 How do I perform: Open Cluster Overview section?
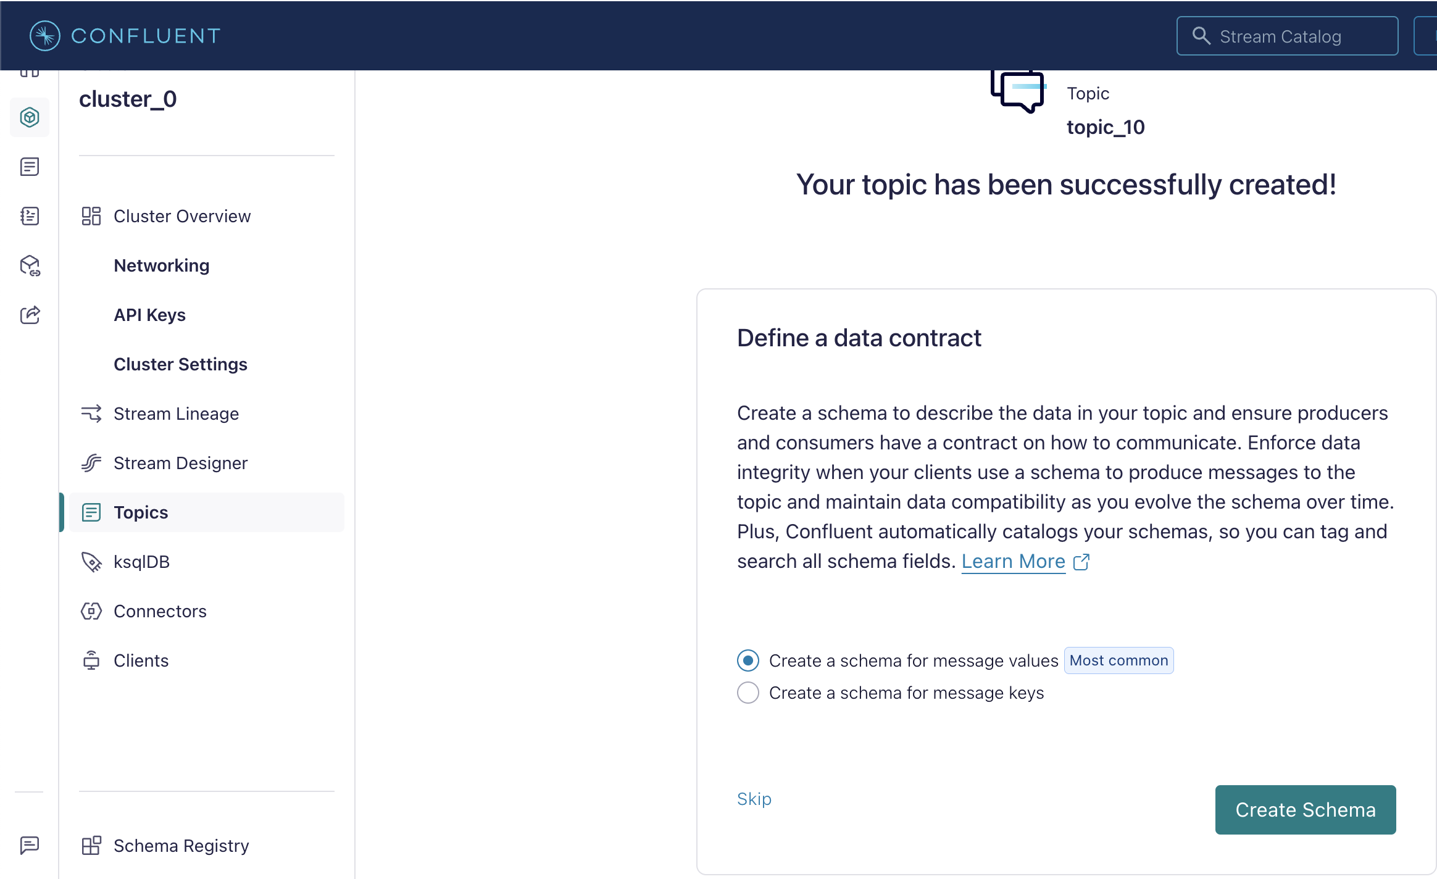coord(181,215)
